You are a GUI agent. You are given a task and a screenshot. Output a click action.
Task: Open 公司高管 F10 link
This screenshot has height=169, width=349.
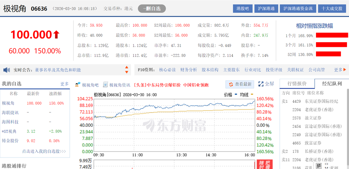coord(317,70)
